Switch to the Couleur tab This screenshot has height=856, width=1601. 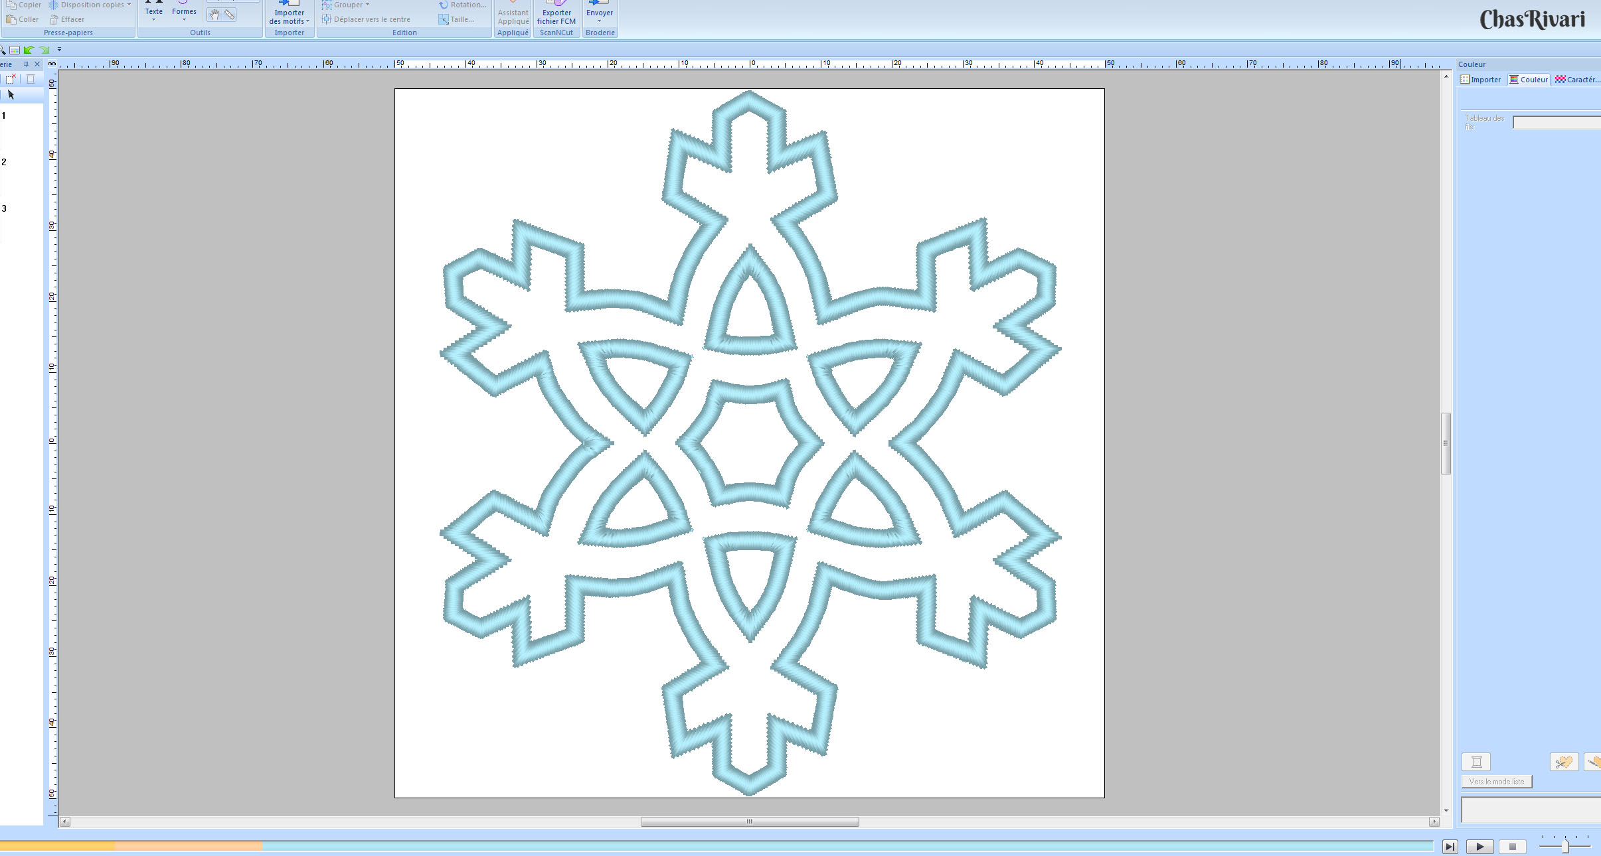1529,80
